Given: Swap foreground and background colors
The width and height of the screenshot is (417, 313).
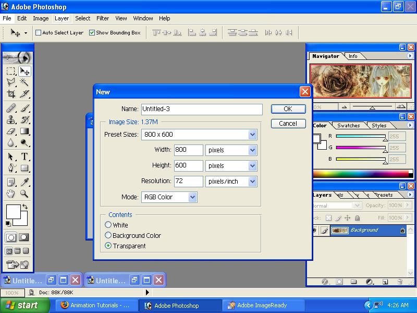Looking at the screenshot, I should 25,207.
